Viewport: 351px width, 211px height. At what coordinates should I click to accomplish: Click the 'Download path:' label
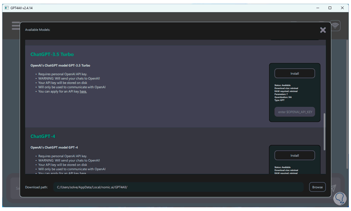tap(36, 187)
